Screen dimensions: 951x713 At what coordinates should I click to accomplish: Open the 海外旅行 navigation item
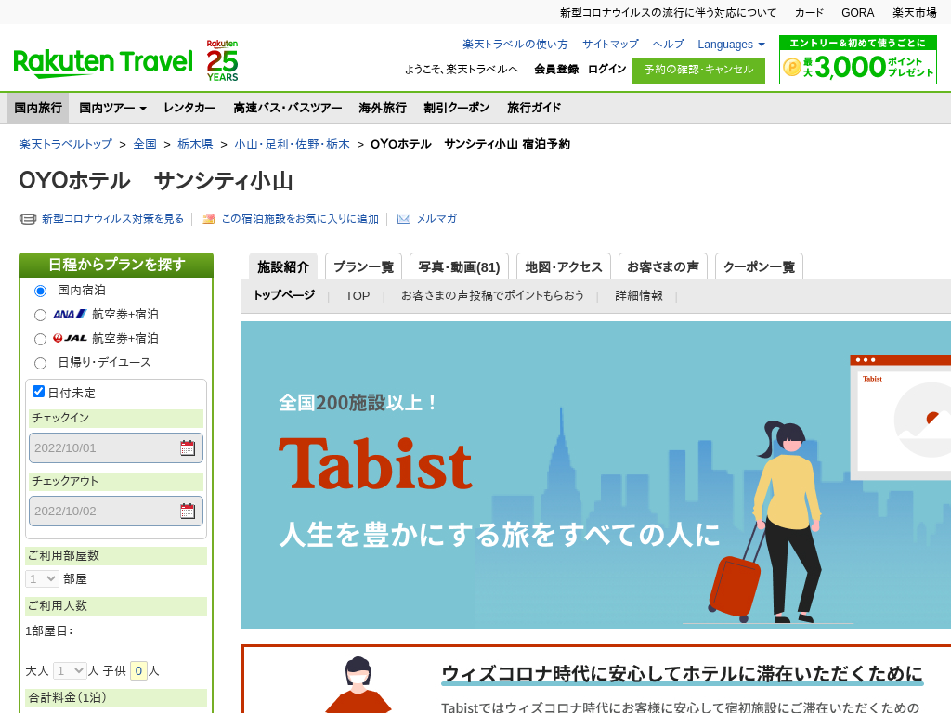(x=382, y=108)
